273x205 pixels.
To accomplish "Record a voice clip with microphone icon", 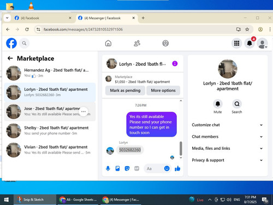I will [x=108, y=168].
